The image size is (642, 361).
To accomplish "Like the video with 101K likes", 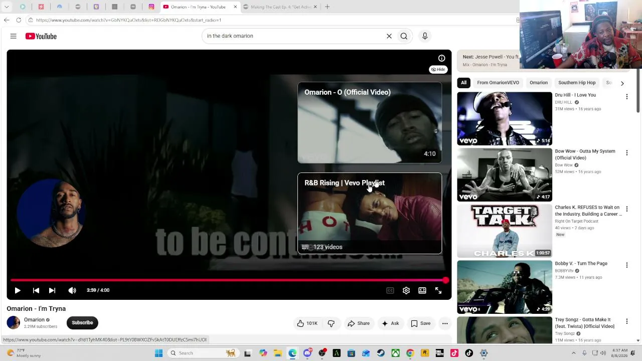I will pyautogui.click(x=307, y=323).
